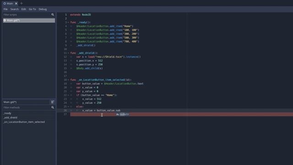
Task: Click the 'var button_value' code line
Action: coord(110,83)
